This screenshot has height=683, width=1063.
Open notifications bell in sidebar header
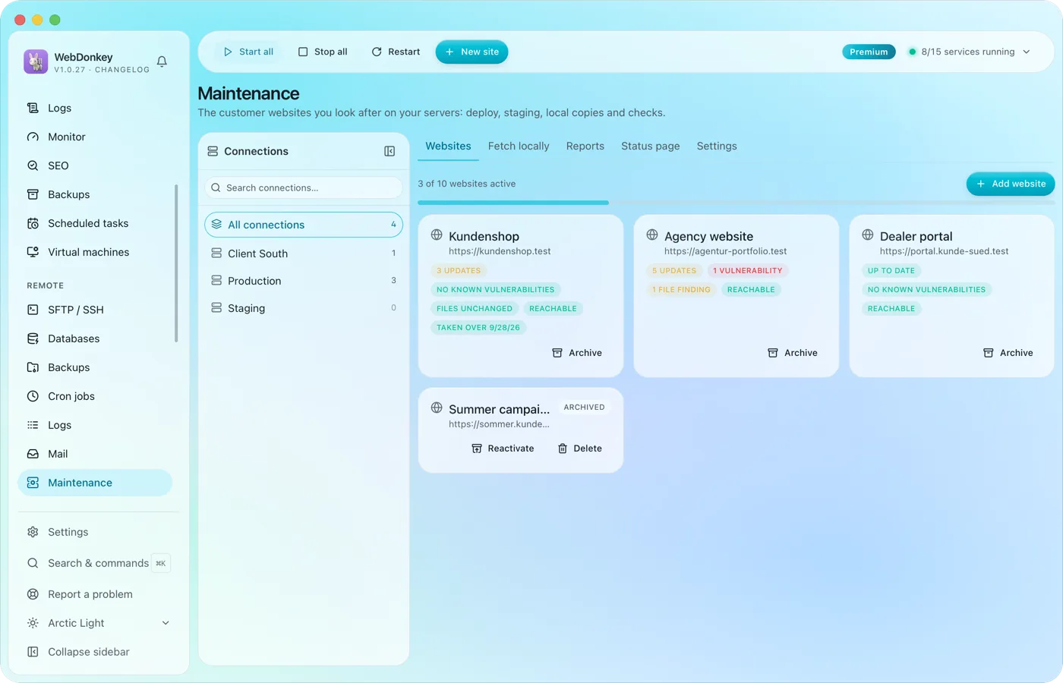162,61
